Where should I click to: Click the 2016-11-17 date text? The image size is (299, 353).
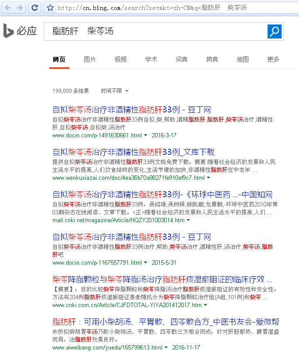186,347
